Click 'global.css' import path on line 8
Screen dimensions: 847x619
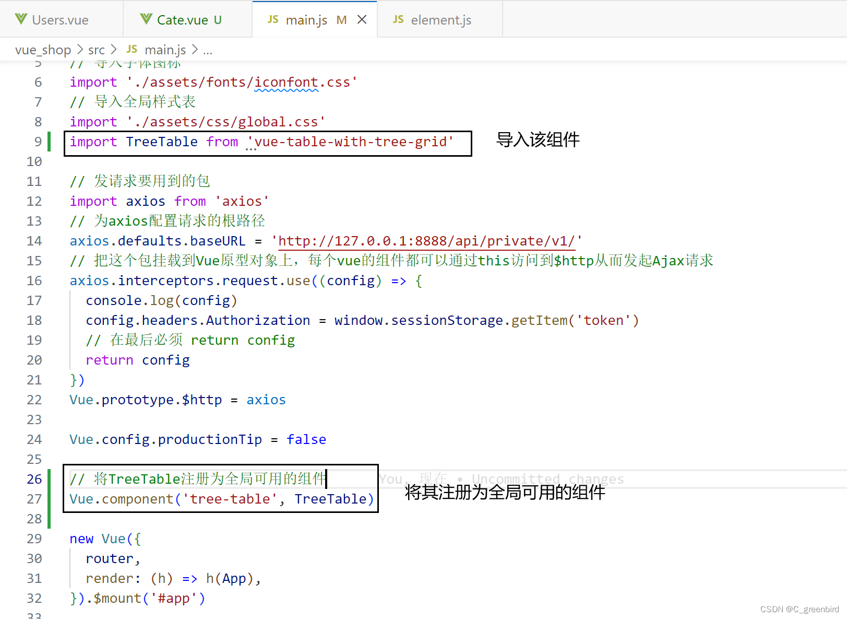[x=226, y=122]
